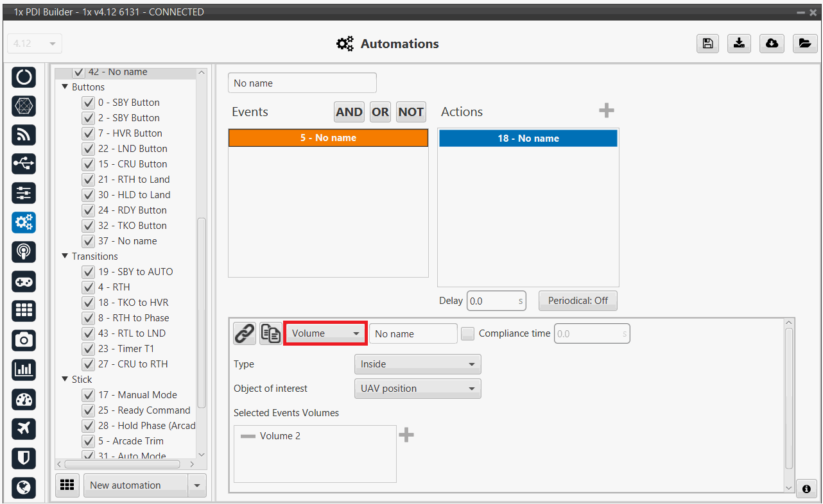Click the cloud download icon in the header
This screenshot has height=504, width=823.
[772, 44]
